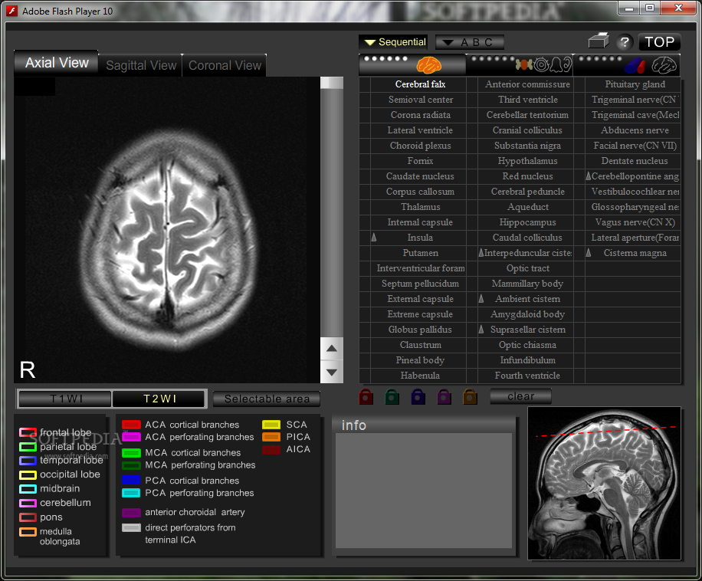Click the 3D box icon beside help

599,41
